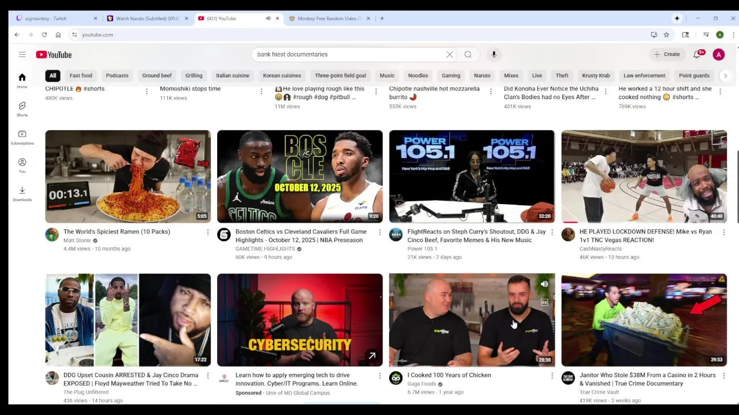Start voice search with microphone icon
This screenshot has height=415, width=739.
point(494,54)
